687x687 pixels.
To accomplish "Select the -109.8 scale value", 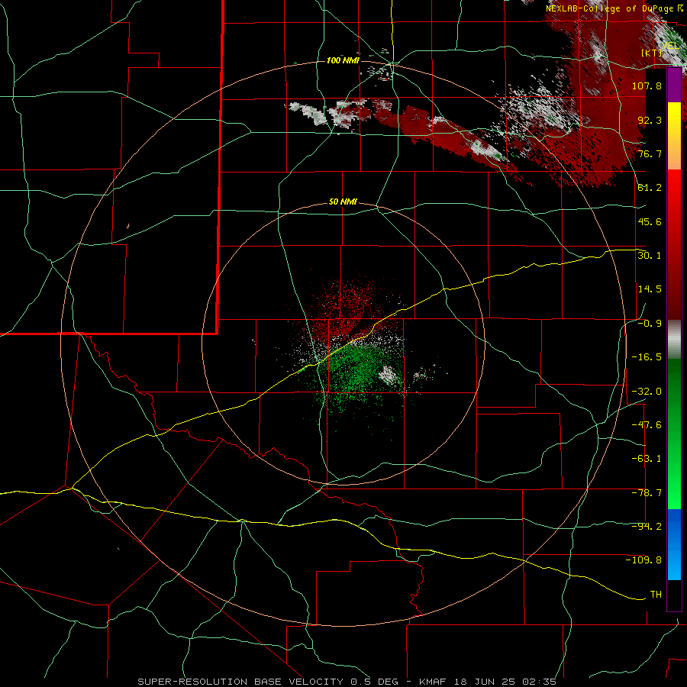I will coord(643,560).
